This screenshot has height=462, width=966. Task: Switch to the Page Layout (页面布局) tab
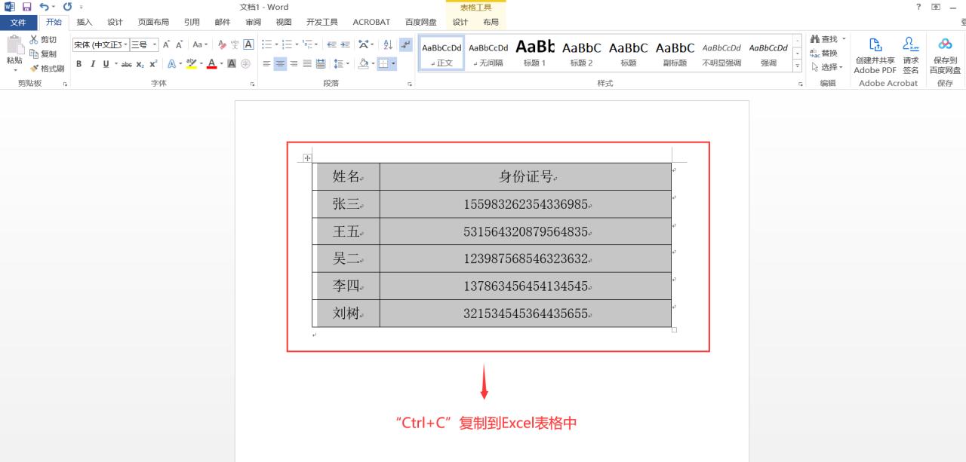tap(153, 22)
